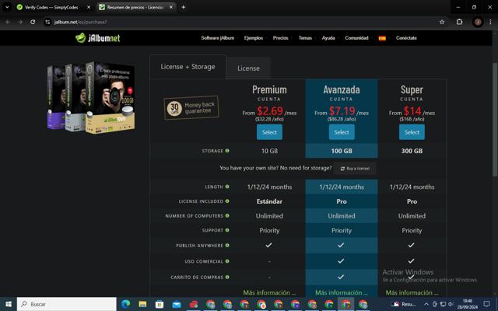Open Más información under Super
This screenshot has width=498, height=311.
tap(412, 292)
